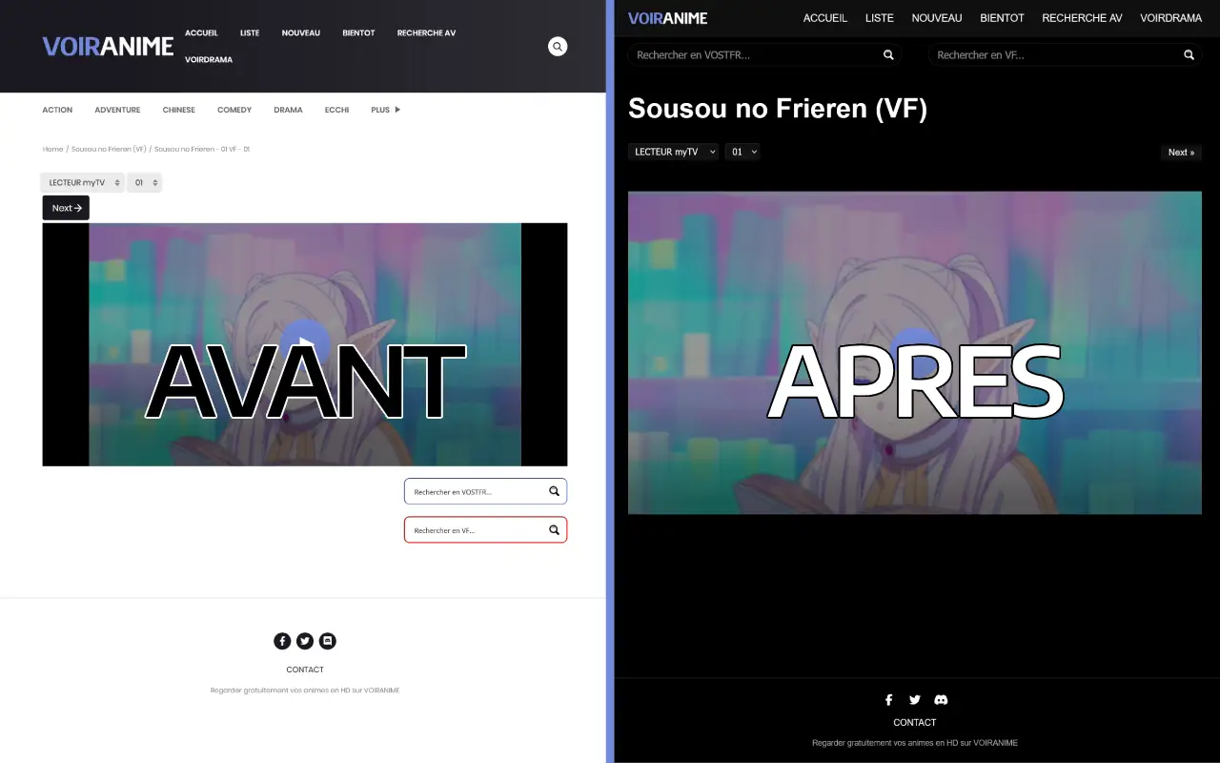Open LISTE in the APRES navigation
Screen dimensions: 1220x763
tap(880, 18)
